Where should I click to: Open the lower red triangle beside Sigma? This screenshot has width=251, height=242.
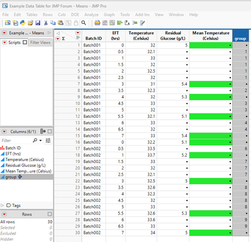coord(58,39)
